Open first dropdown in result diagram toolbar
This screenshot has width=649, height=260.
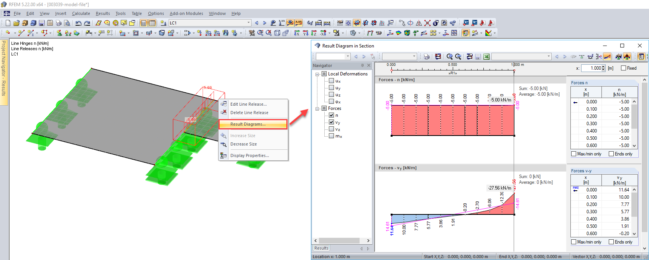[348, 57]
